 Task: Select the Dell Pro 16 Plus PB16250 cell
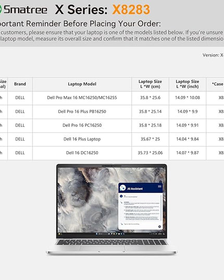click(82, 112)
